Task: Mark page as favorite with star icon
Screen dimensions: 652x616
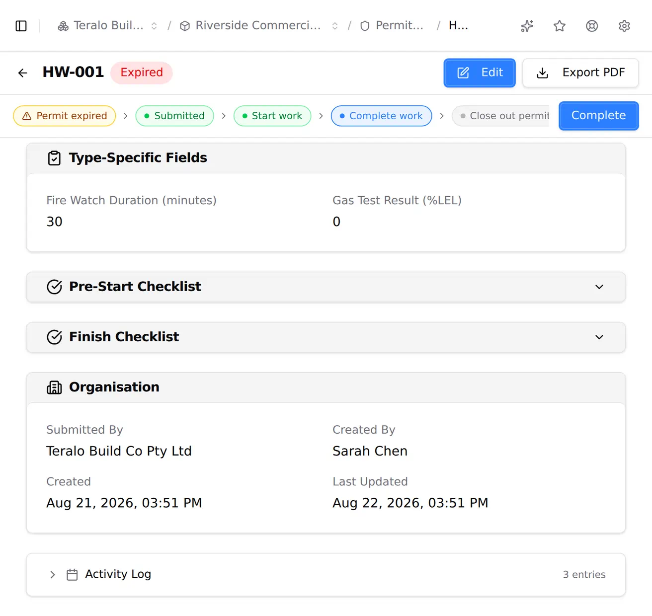Action: tap(560, 26)
